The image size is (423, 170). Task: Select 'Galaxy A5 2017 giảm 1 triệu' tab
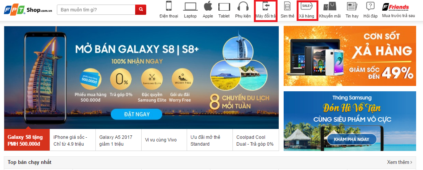pos(118,140)
